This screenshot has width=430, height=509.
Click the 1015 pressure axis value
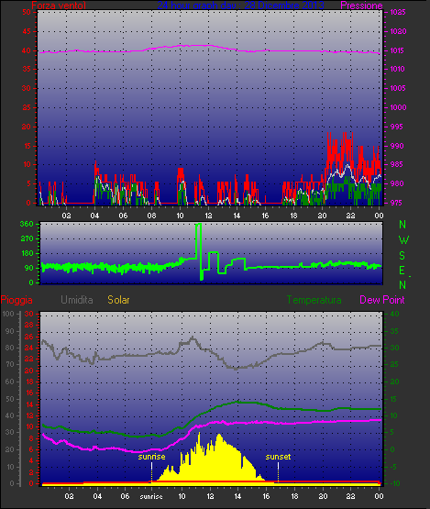(397, 50)
